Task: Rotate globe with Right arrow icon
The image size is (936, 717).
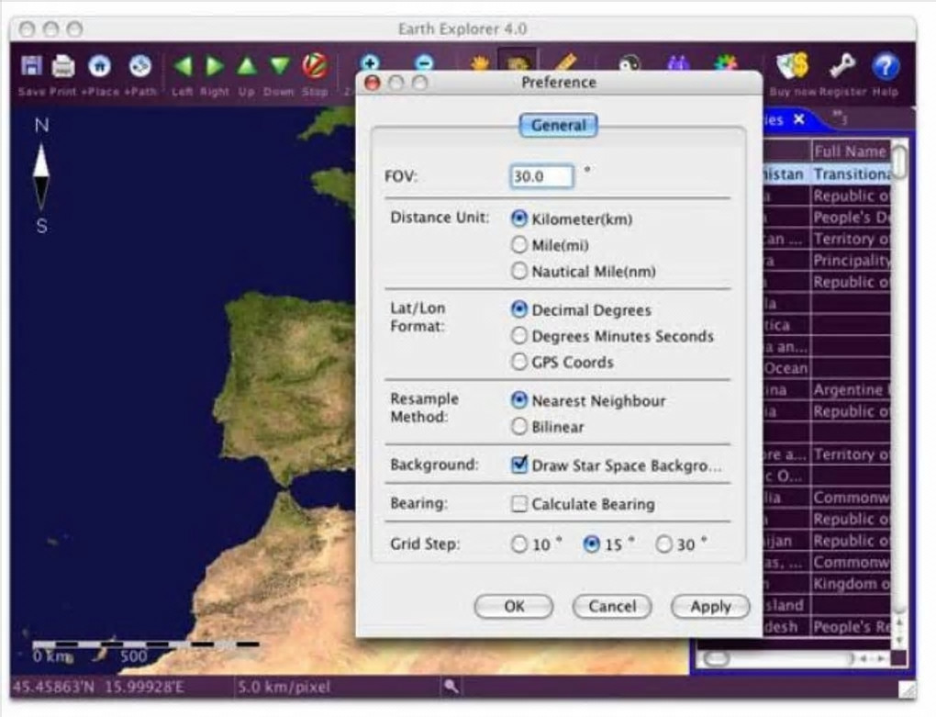Action: click(x=215, y=66)
